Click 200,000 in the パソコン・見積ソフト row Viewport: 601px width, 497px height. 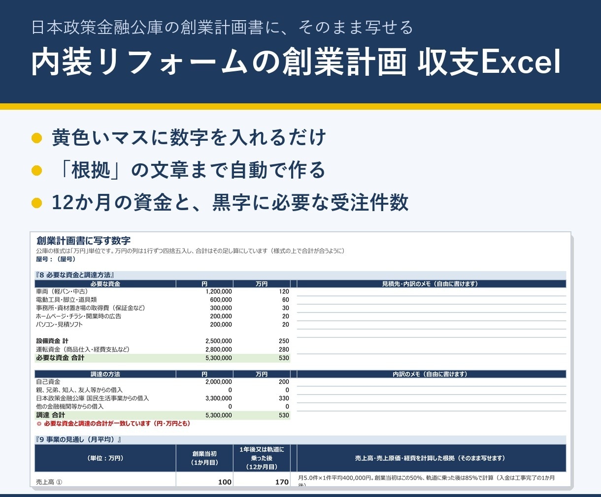221,324
